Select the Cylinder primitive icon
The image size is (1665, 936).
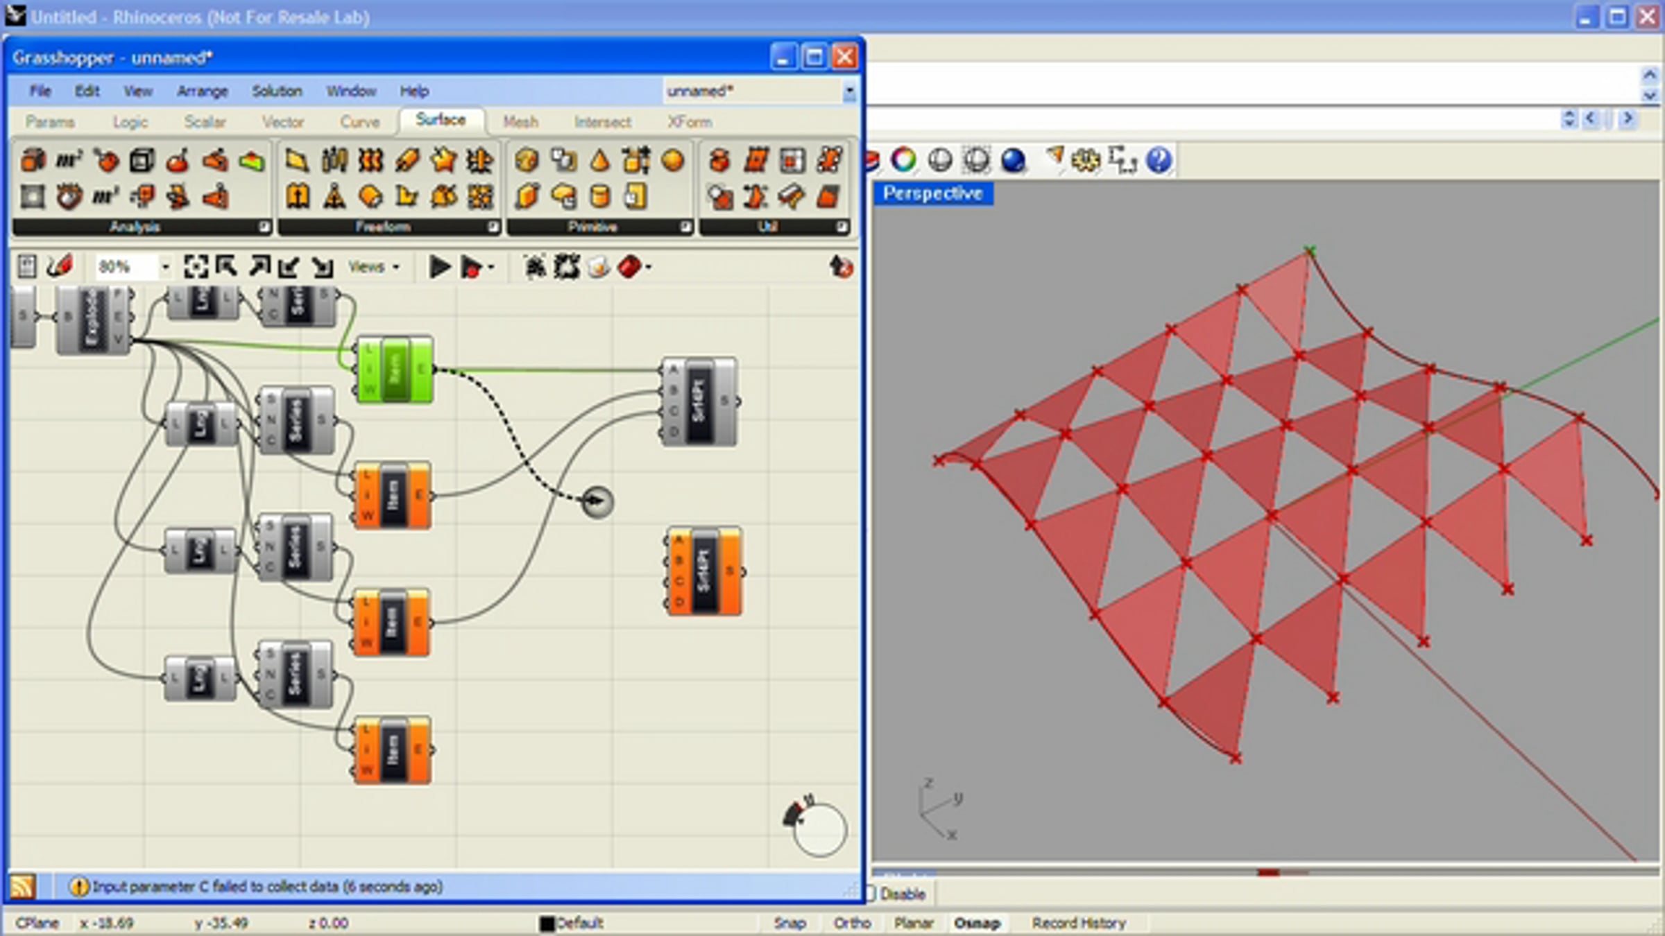pyautogui.click(x=600, y=197)
